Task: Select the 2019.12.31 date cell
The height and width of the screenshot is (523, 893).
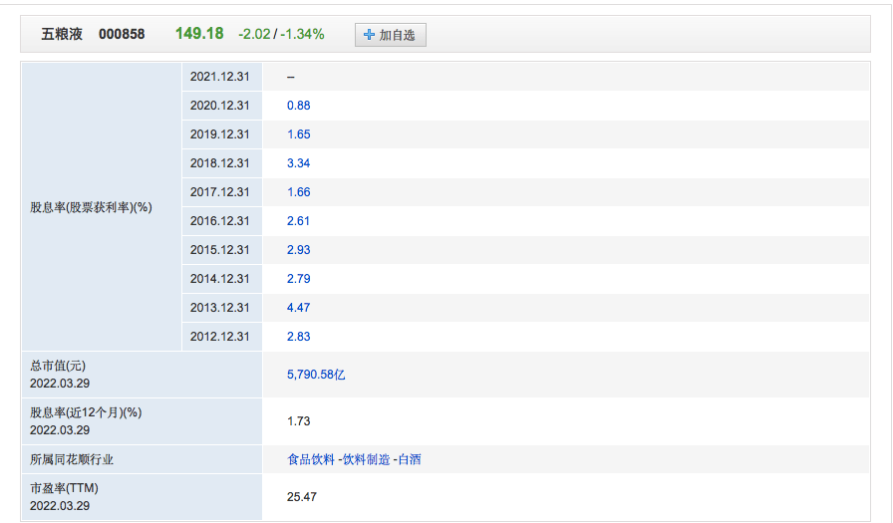Action: point(222,134)
